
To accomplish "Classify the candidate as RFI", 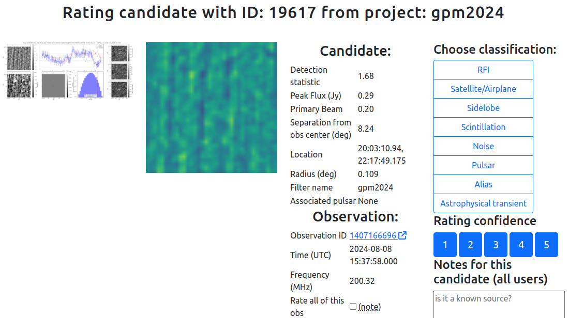I will [483, 69].
